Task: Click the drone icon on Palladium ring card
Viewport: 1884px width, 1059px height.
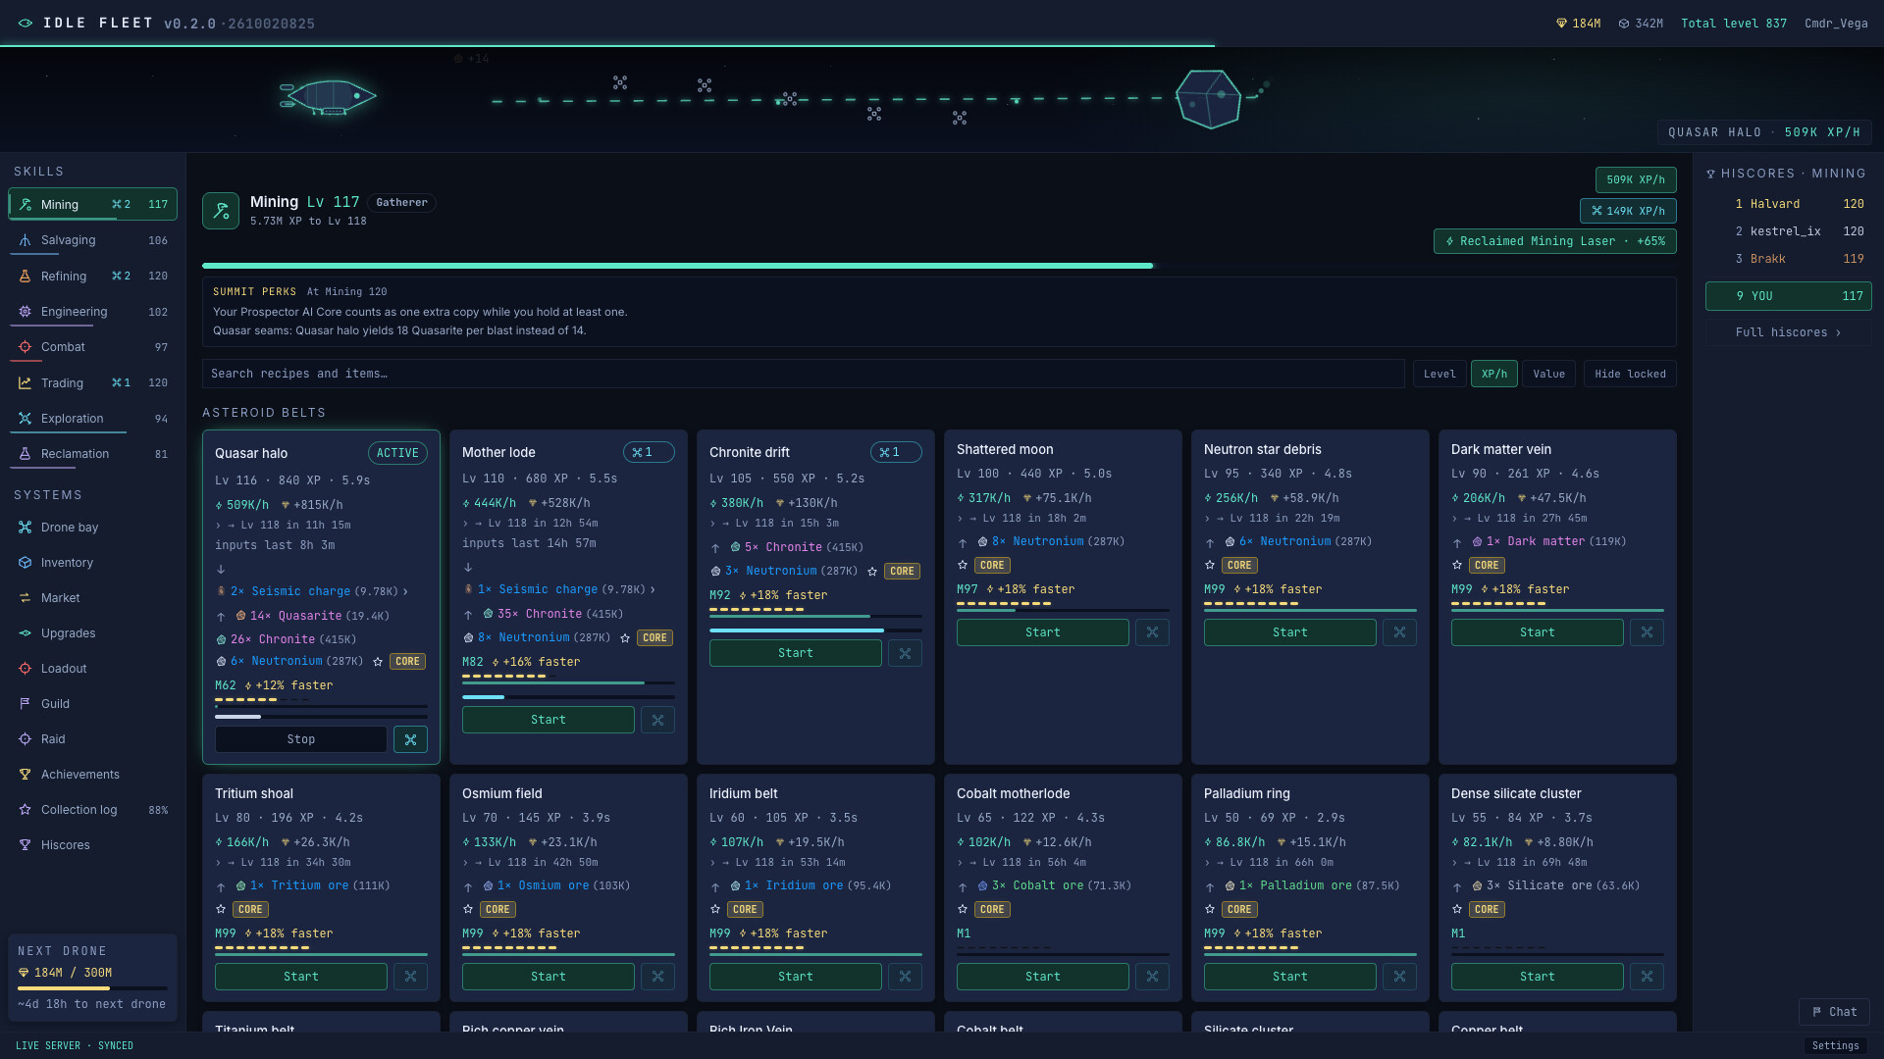Action: tap(1399, 977)
